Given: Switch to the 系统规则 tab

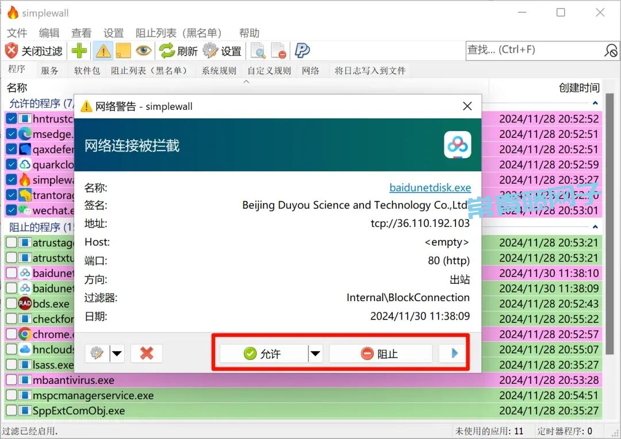Looking at the screenshot, I should (218, 71).
